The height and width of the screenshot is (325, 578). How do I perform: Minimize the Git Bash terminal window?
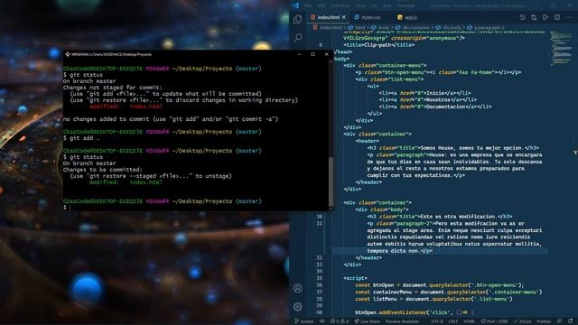coord(299,54)
